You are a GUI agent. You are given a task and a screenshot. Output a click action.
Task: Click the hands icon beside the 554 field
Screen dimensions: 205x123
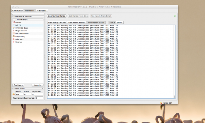[13, 94]
